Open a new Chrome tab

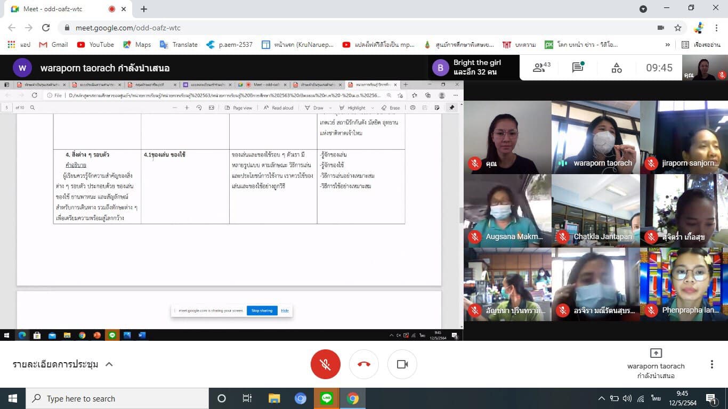point(144,9)
